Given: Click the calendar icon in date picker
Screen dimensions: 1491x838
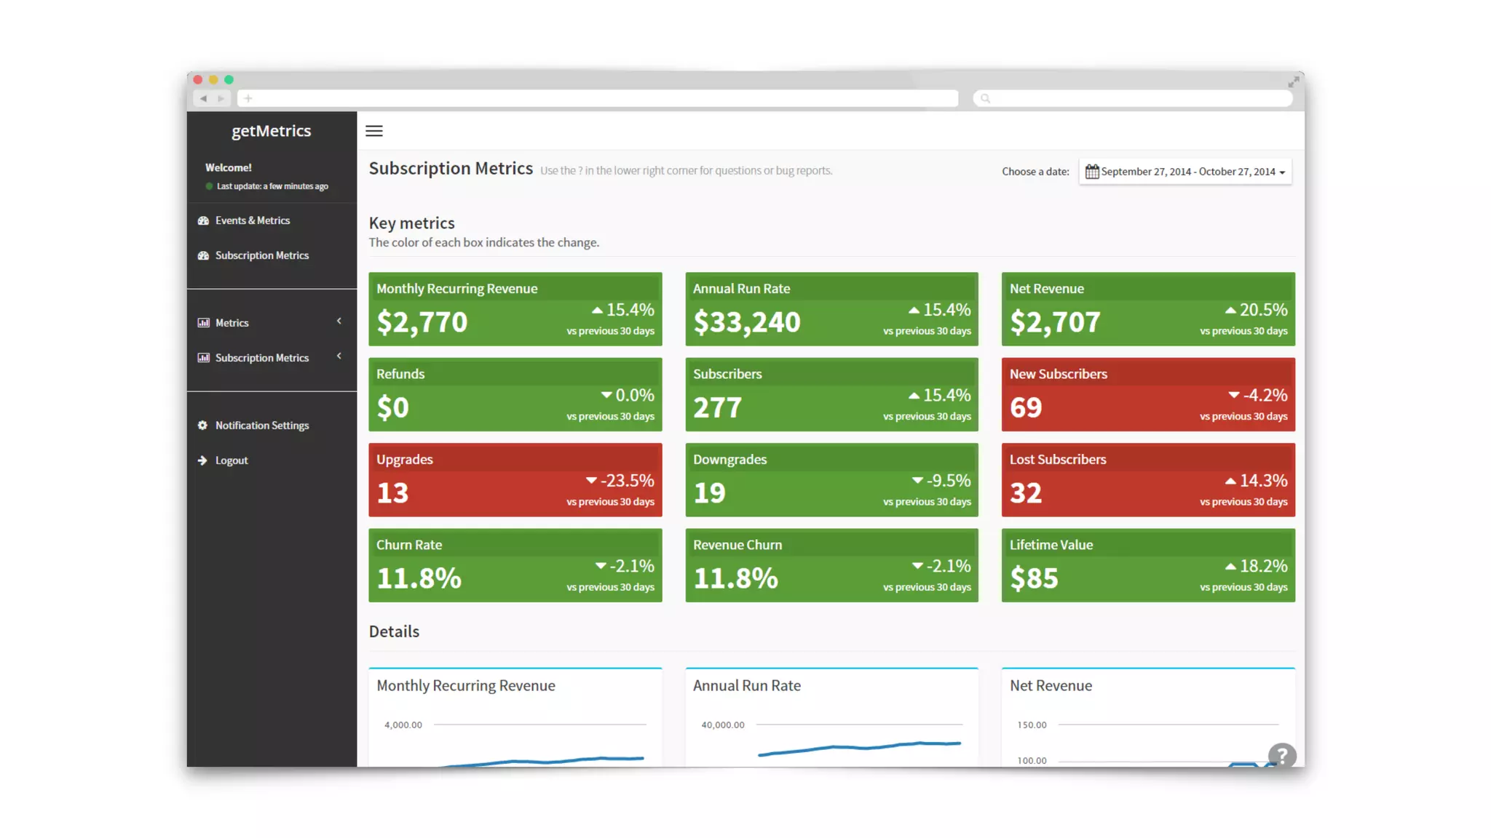Looking at the screenshot, I should pos(1091,172).
